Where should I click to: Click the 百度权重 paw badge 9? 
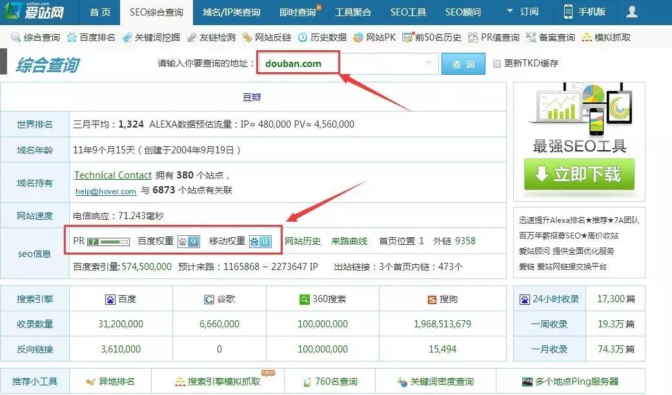click(188, 242)
